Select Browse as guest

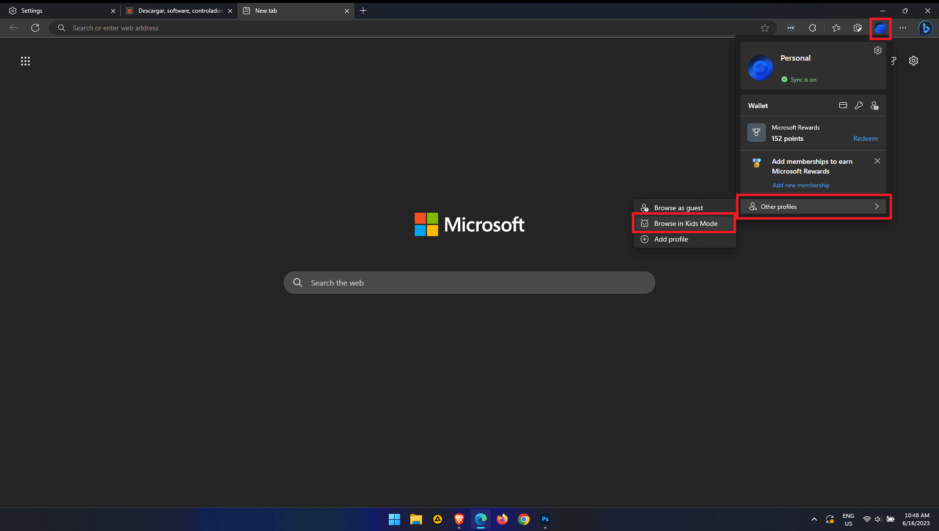[x=685, y=208]
